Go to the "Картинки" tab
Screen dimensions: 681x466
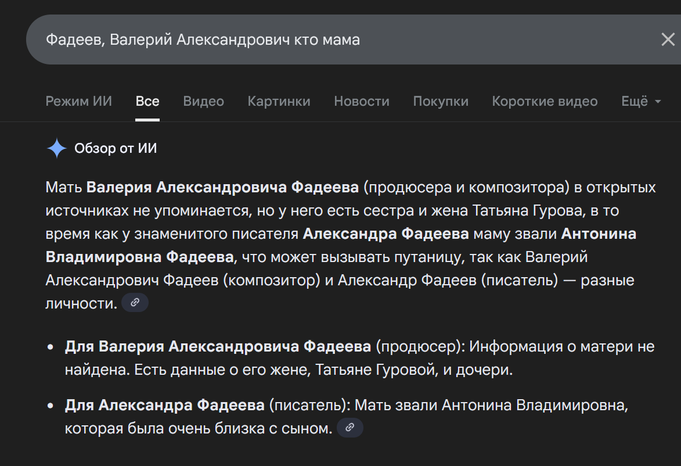click(279, 102)
